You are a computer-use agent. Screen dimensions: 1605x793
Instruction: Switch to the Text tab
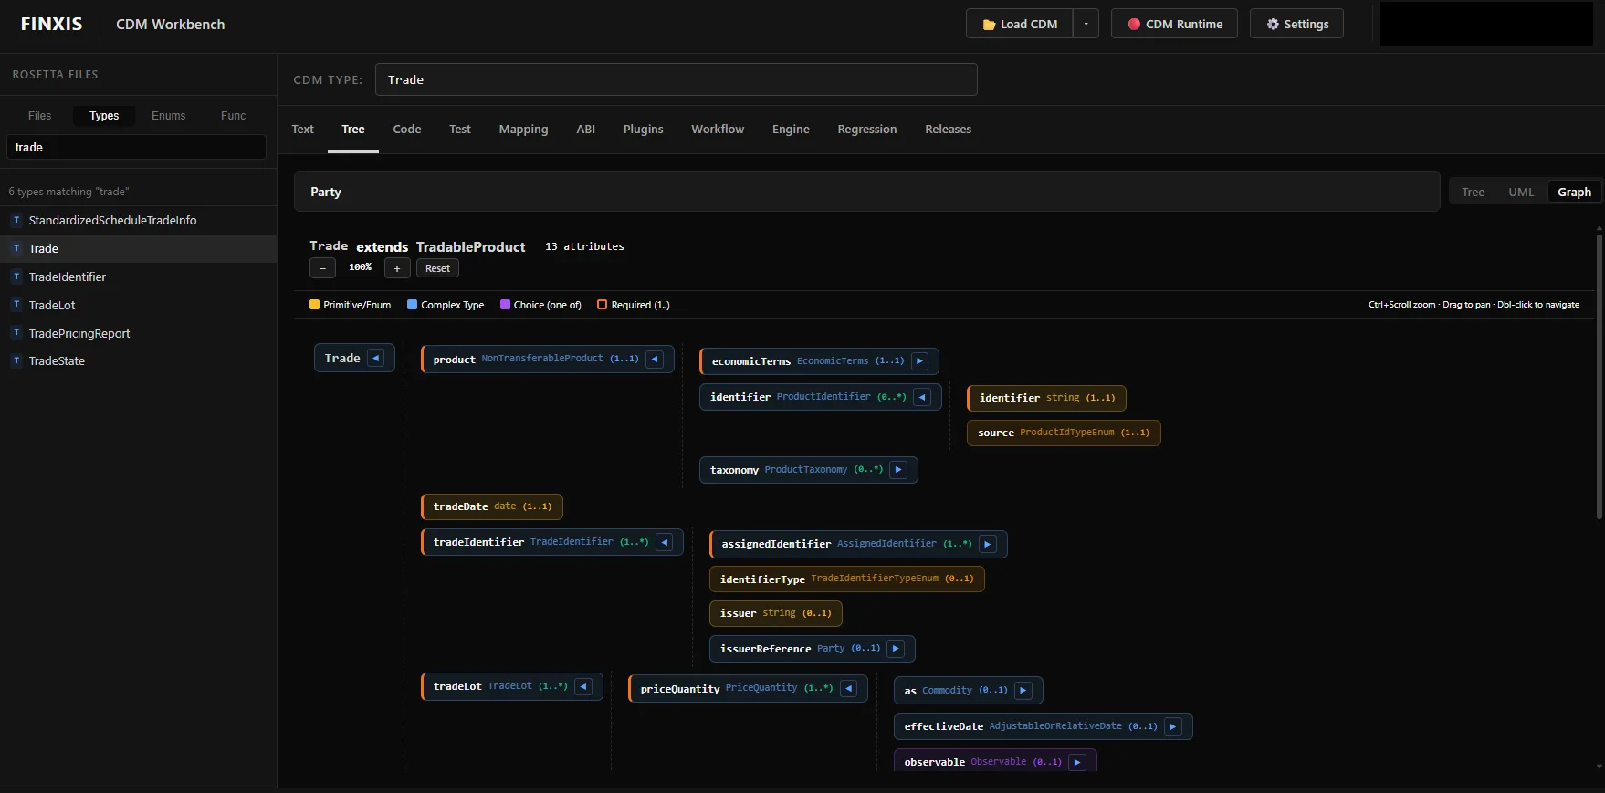tap(302, 130)
